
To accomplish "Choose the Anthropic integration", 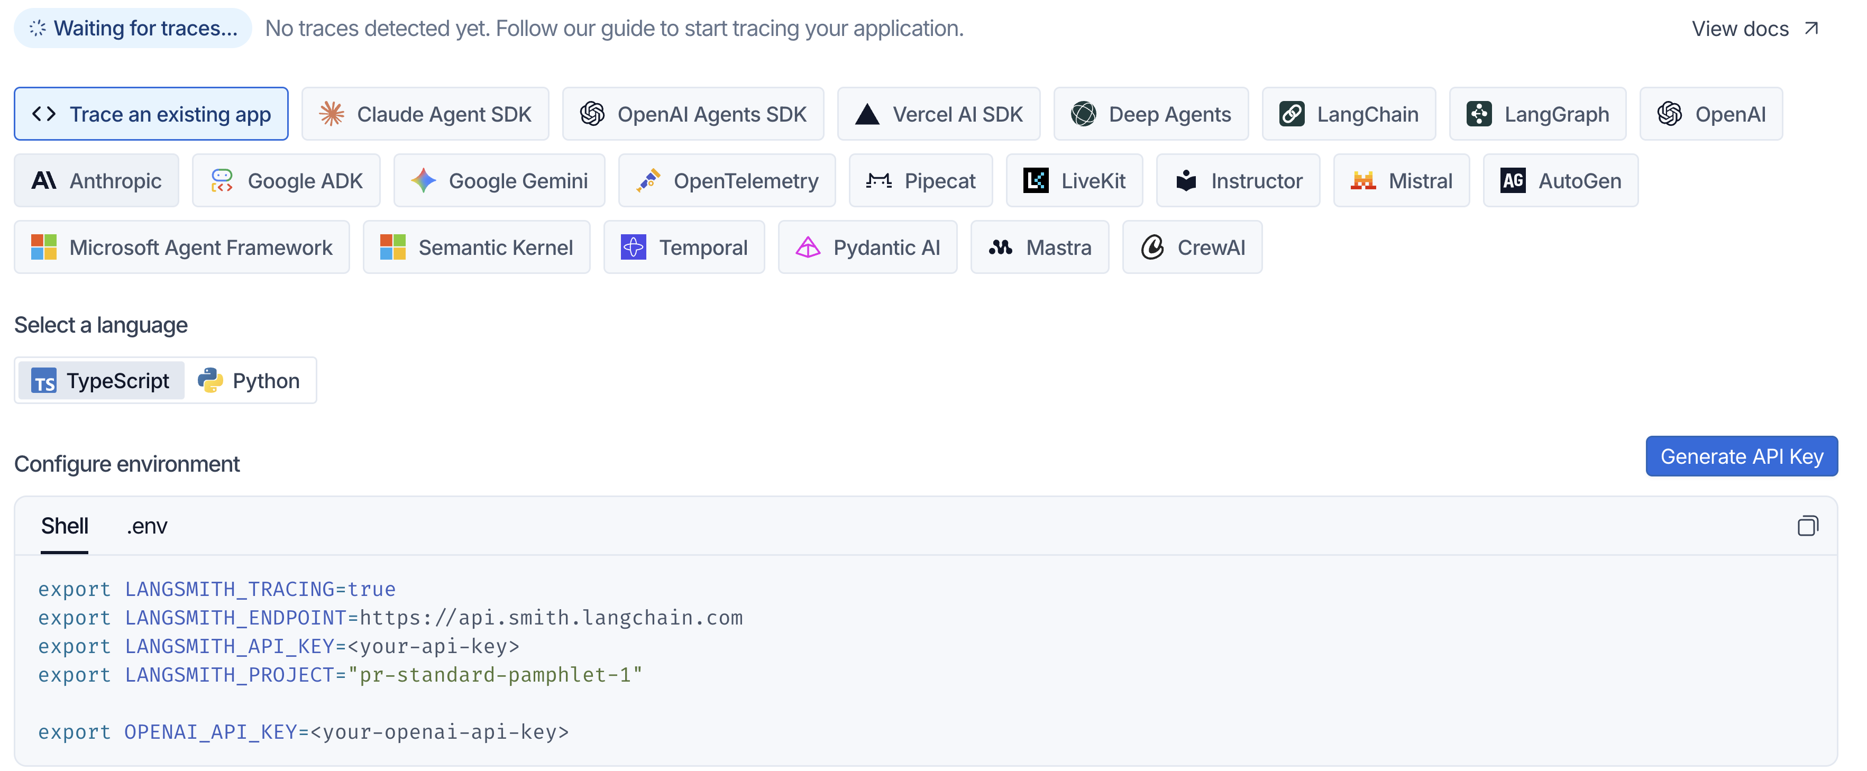I will tap(96, 180).
